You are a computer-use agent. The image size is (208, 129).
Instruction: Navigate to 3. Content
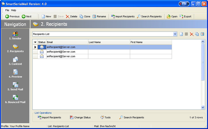15,61
